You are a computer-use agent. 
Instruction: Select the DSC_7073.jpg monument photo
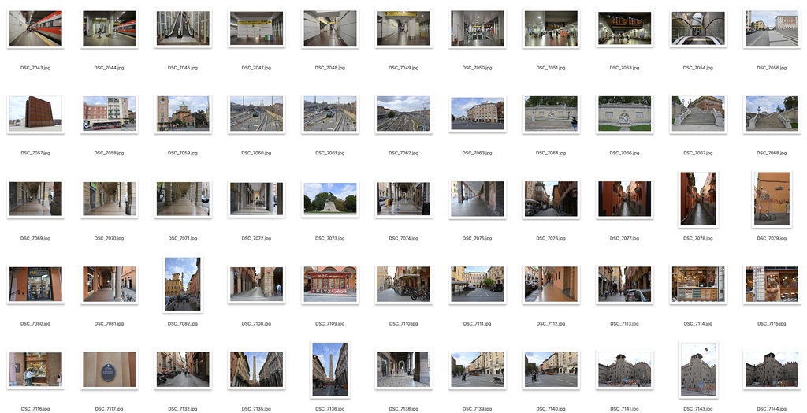click(x=330, y=199)
